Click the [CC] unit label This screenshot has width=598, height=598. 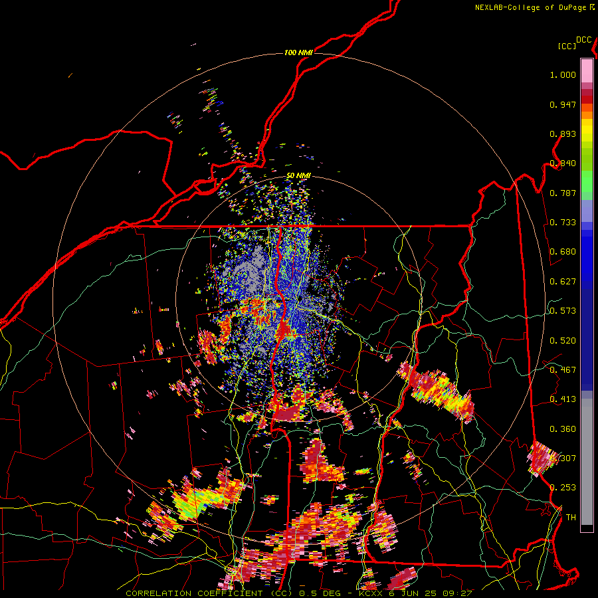click(x=567, y=46)
